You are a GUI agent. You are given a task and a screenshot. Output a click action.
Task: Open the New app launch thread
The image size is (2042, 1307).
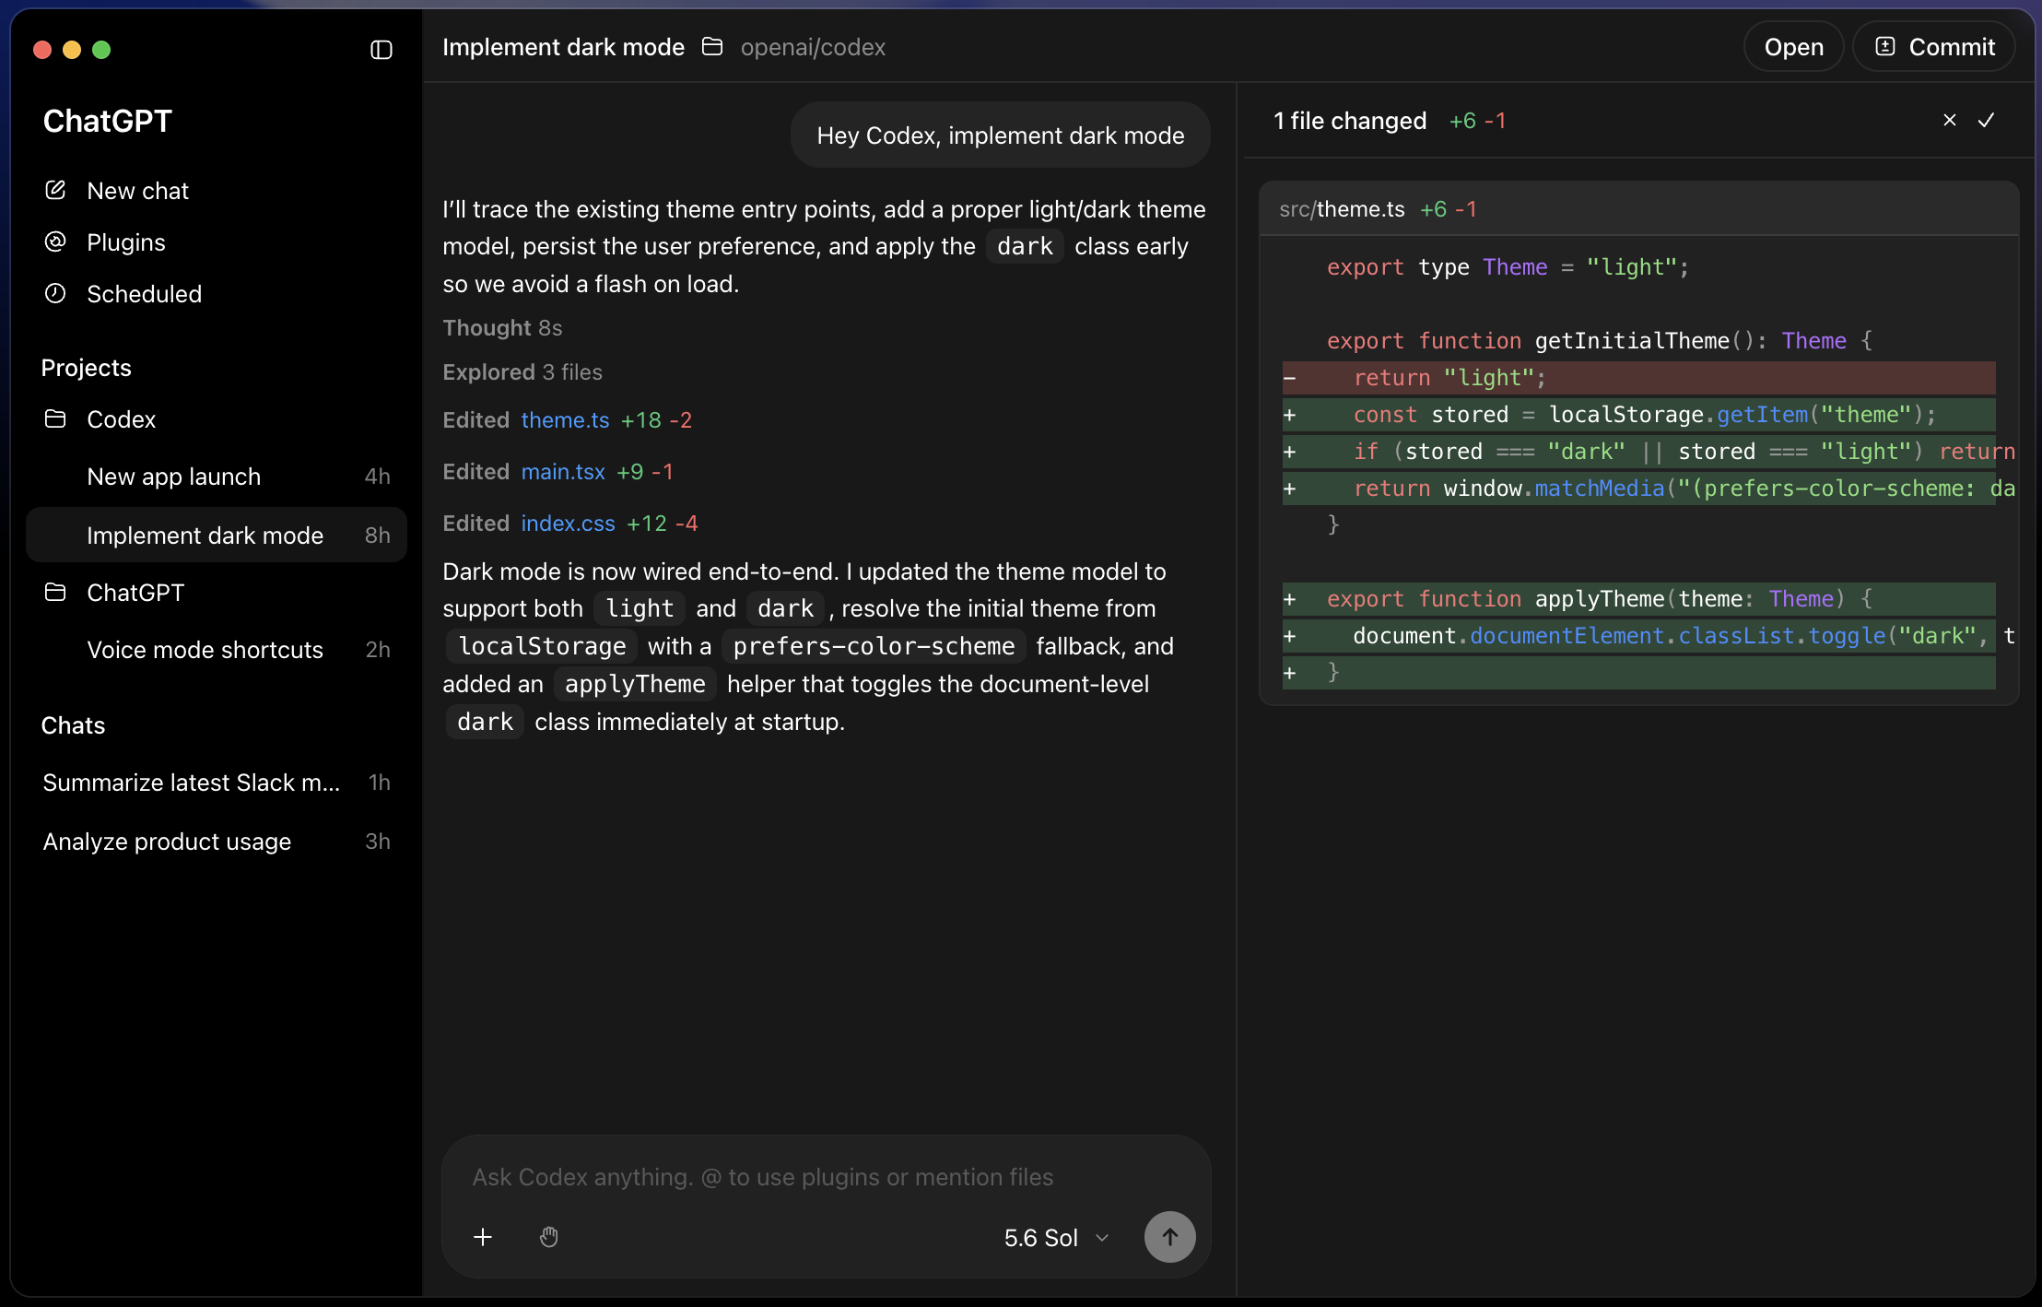click(217, 477)
